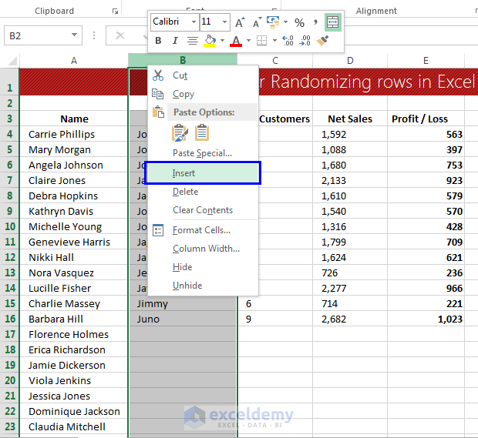Image resolution: width=478 pixels, height=438 pixels.
Task: Select cell containing 1,023
Action: [x=426, y=319]
